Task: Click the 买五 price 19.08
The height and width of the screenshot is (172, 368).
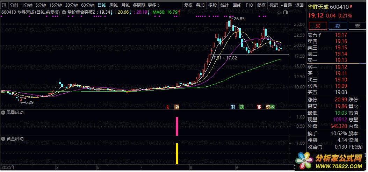Action: pyautogui.click(x=341, y=92)
